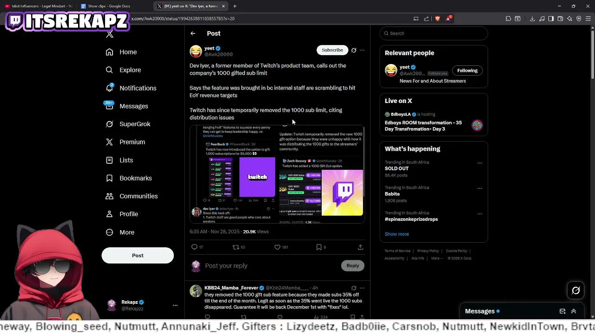Click the white Post compose button

pos(138,256)
